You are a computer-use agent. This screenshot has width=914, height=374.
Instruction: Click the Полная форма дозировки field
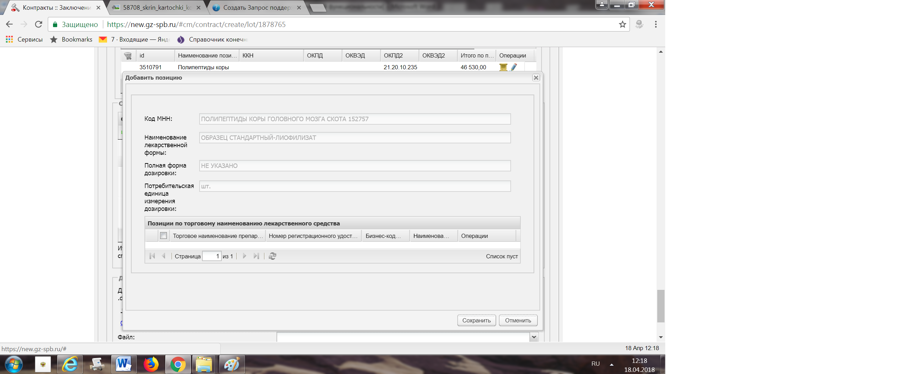(355, 166)
